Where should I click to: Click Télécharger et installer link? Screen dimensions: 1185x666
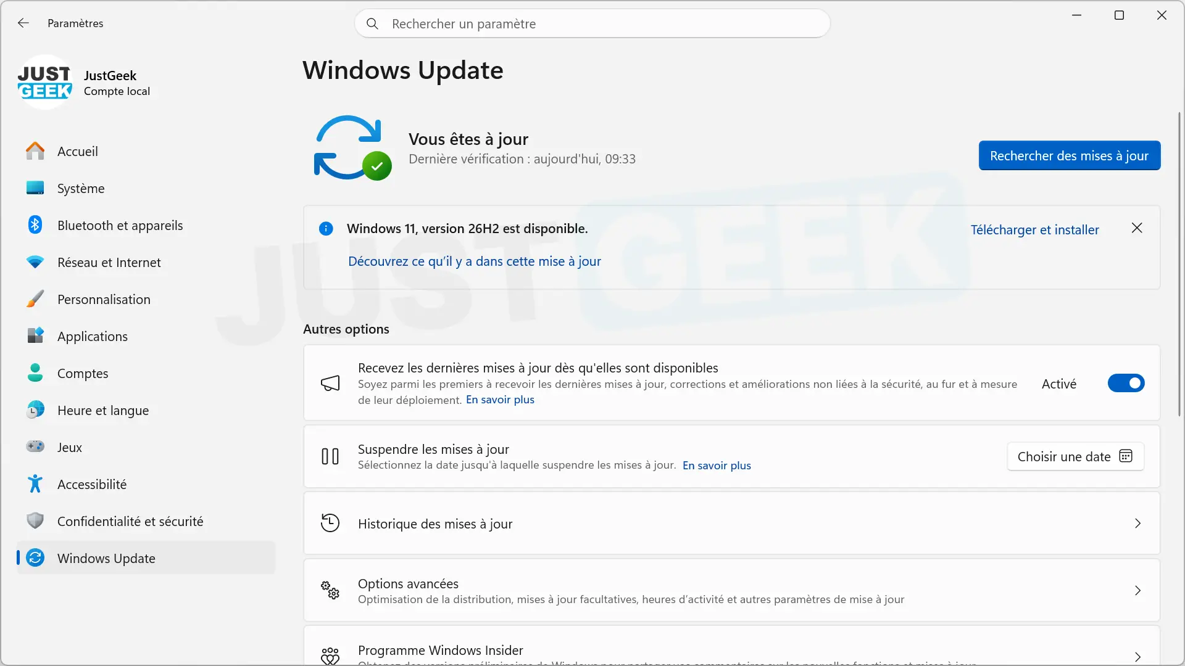coord(1034,229)
